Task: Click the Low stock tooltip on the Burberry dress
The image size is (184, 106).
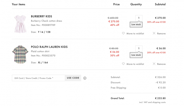Action: coord(136,24)
